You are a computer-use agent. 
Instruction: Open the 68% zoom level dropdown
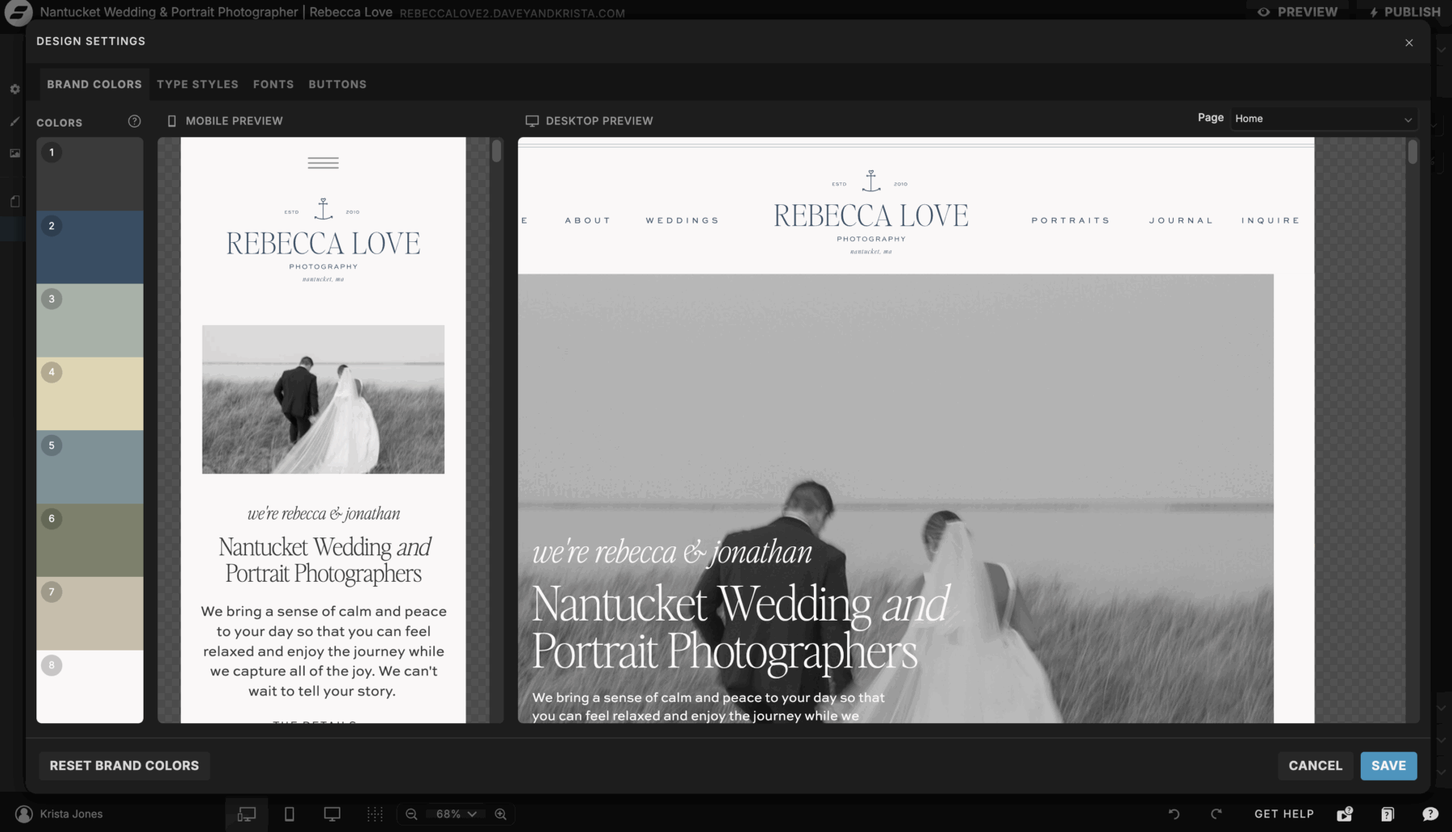tap(456, 814)
